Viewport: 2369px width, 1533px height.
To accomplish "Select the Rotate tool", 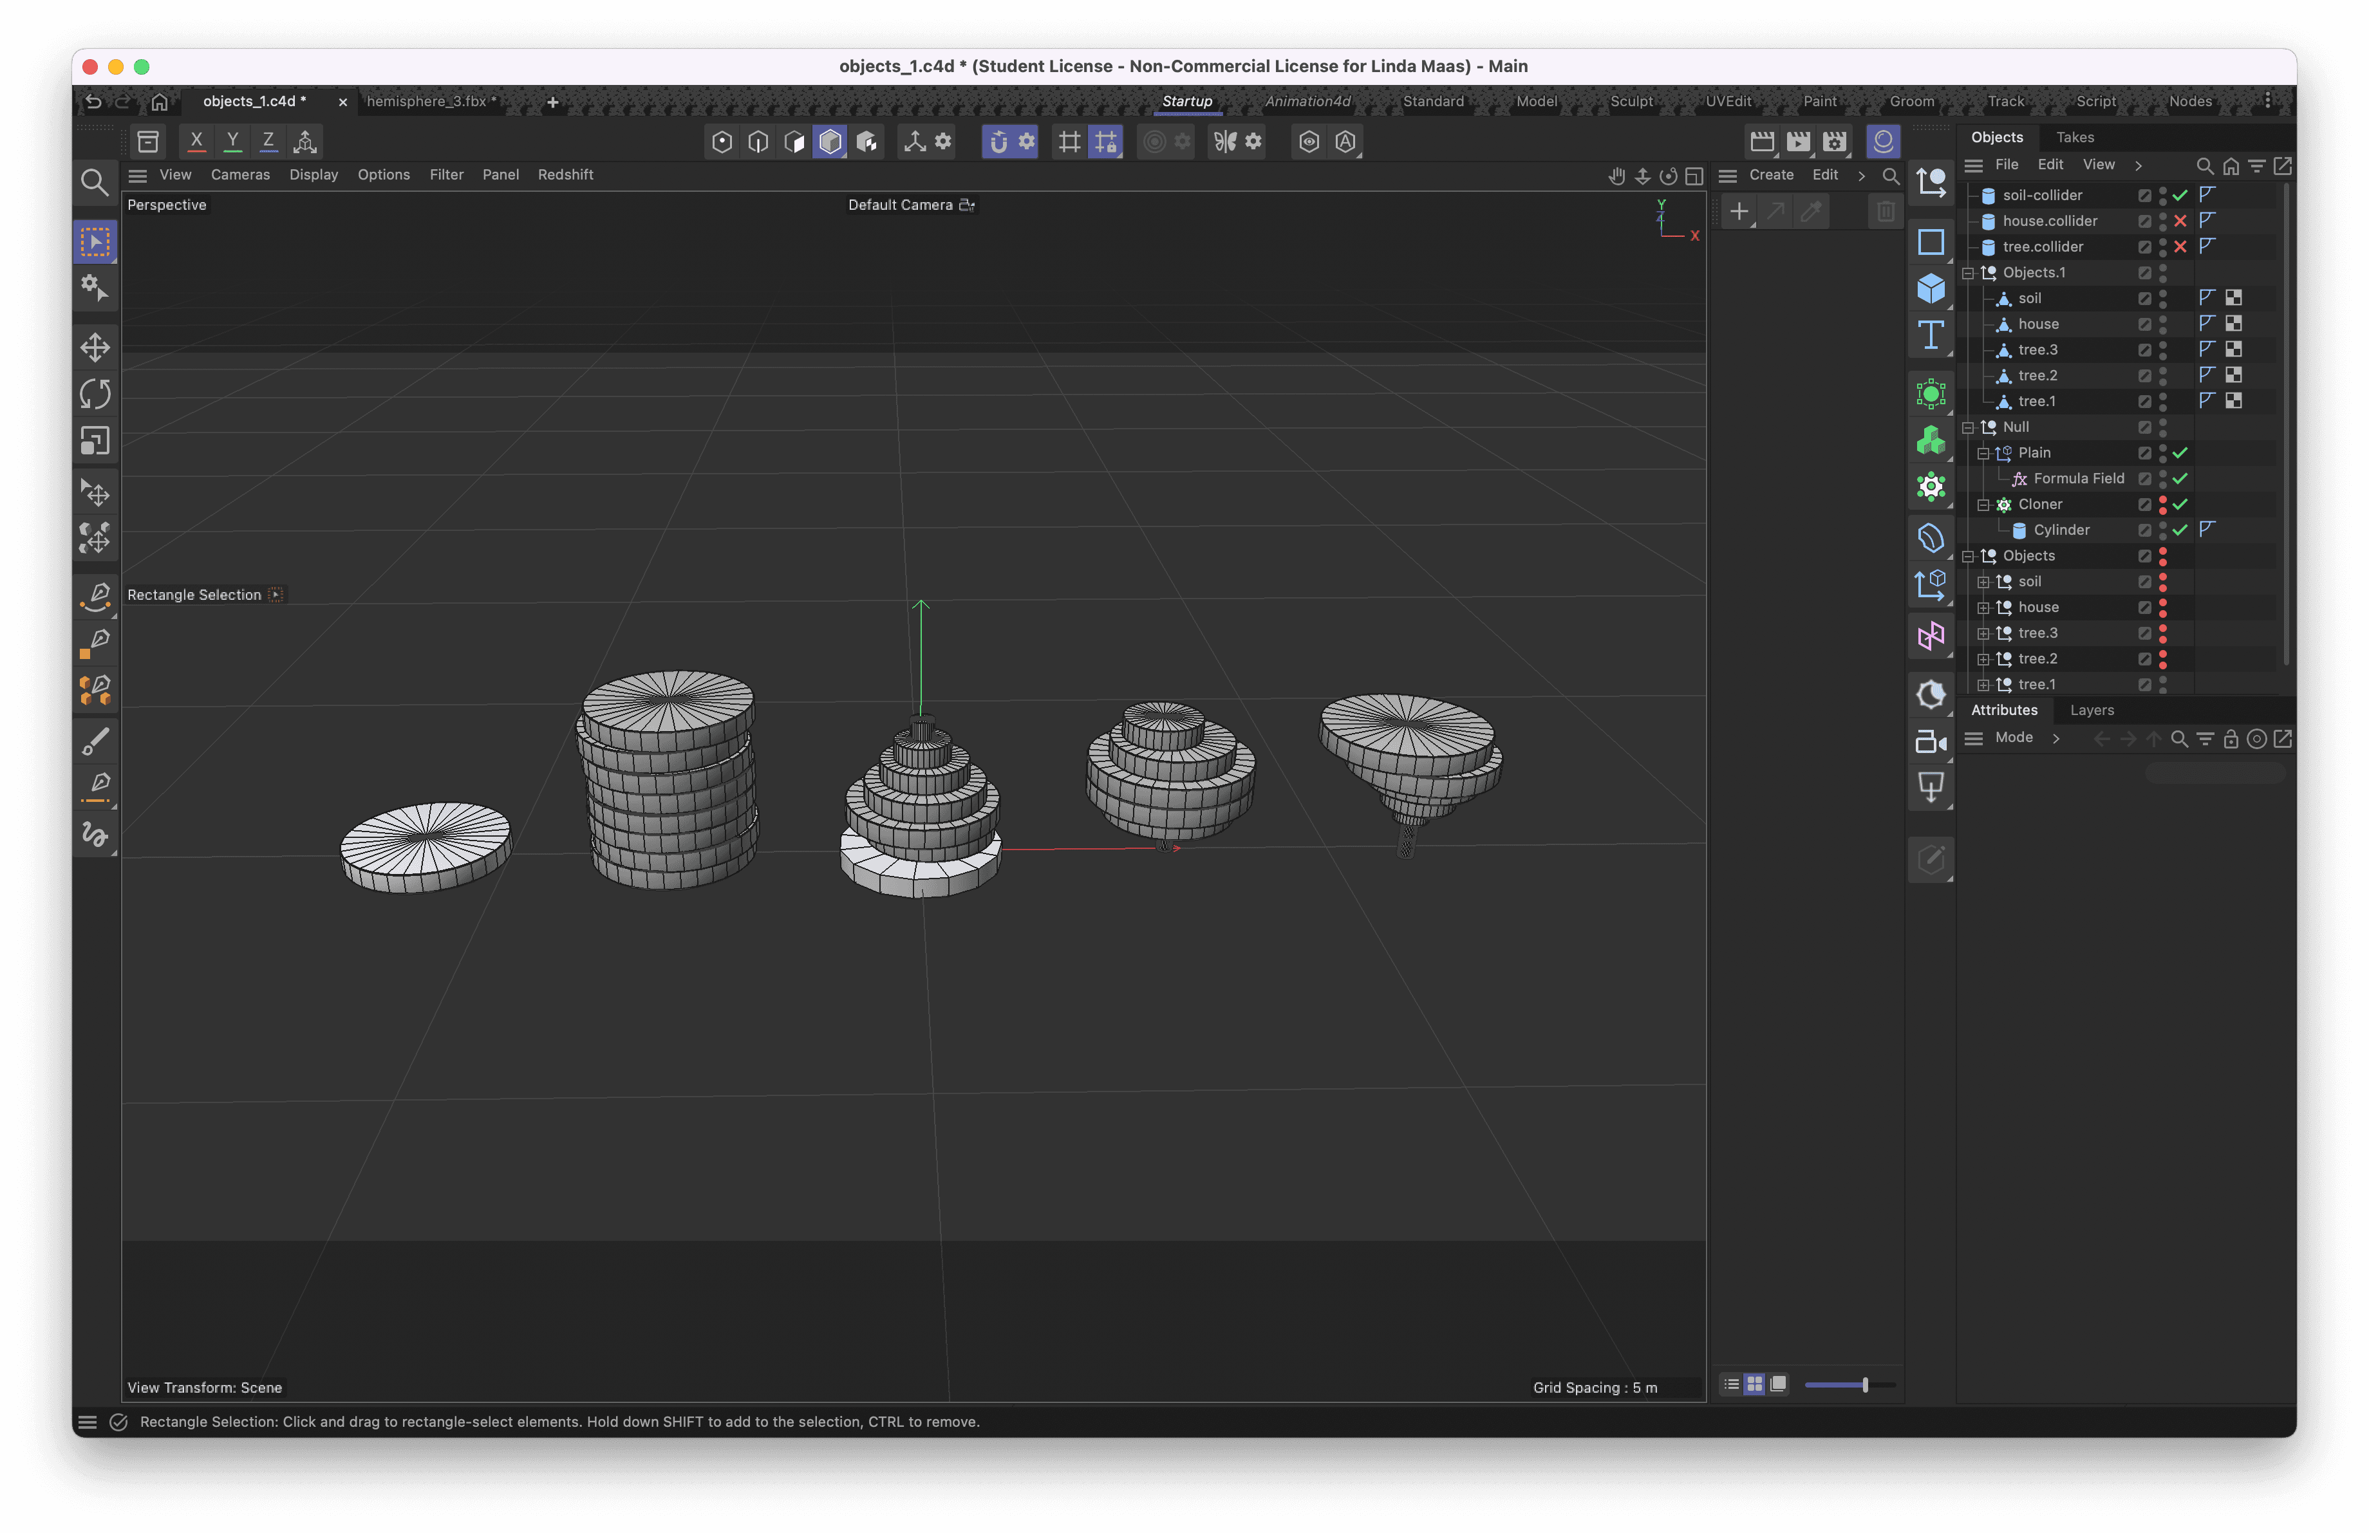I will coord(95,393).
